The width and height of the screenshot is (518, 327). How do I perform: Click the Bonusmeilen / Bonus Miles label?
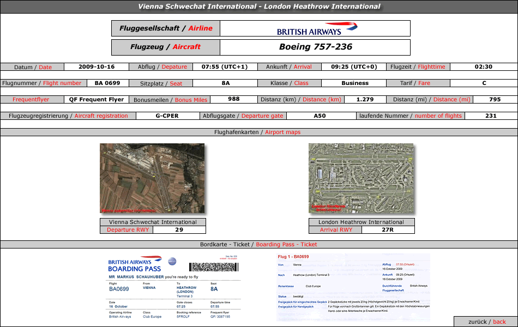pos(171,100)
